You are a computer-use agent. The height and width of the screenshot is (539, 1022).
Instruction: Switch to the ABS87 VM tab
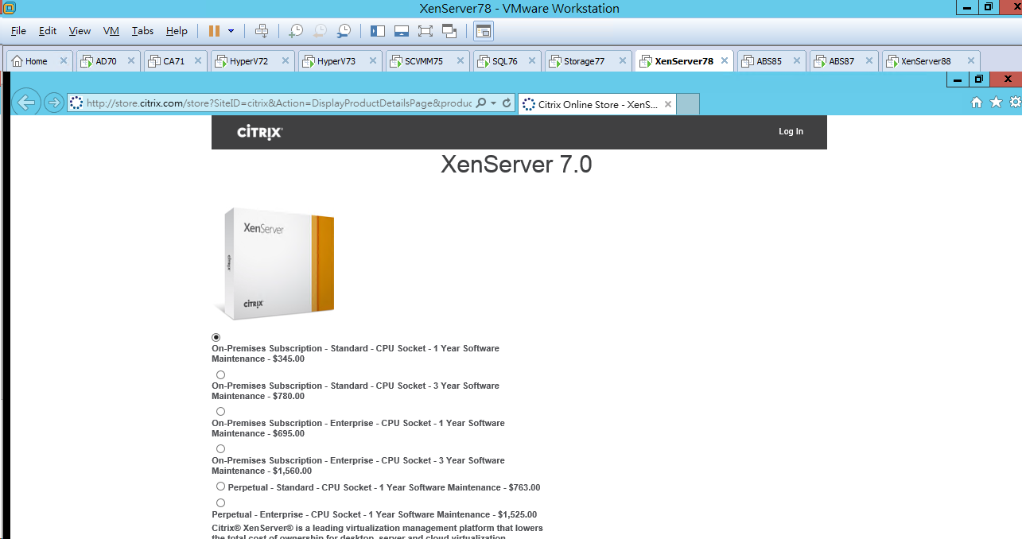click(x=845, y=61)
